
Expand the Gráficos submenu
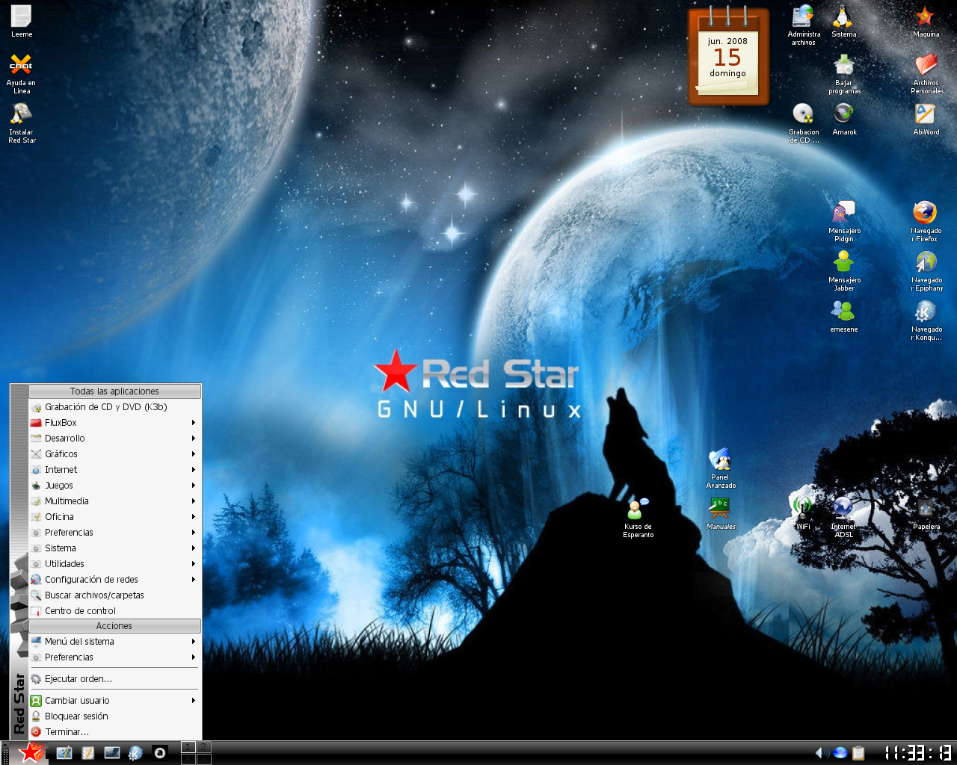click(x=114, y=454)
